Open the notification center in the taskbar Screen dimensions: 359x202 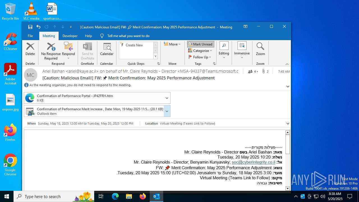(x=350, y=196)
